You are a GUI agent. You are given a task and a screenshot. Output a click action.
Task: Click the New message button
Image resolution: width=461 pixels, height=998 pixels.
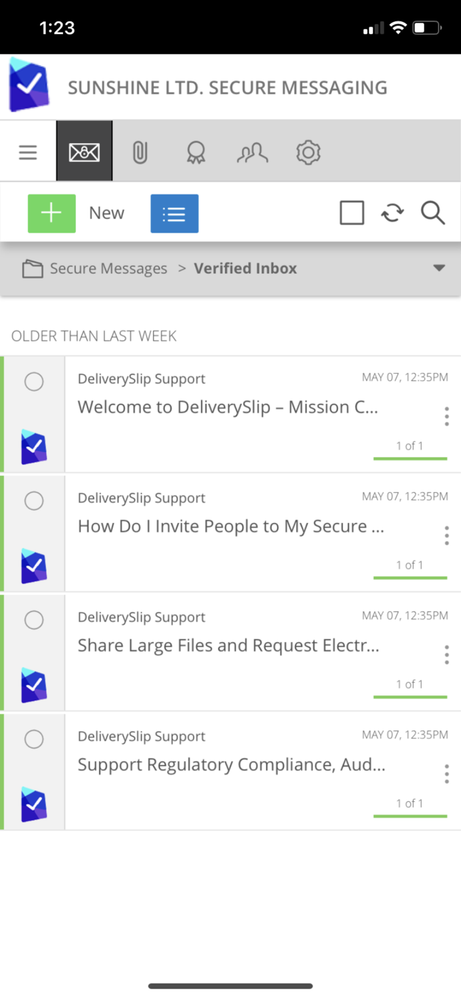(52, 213)
